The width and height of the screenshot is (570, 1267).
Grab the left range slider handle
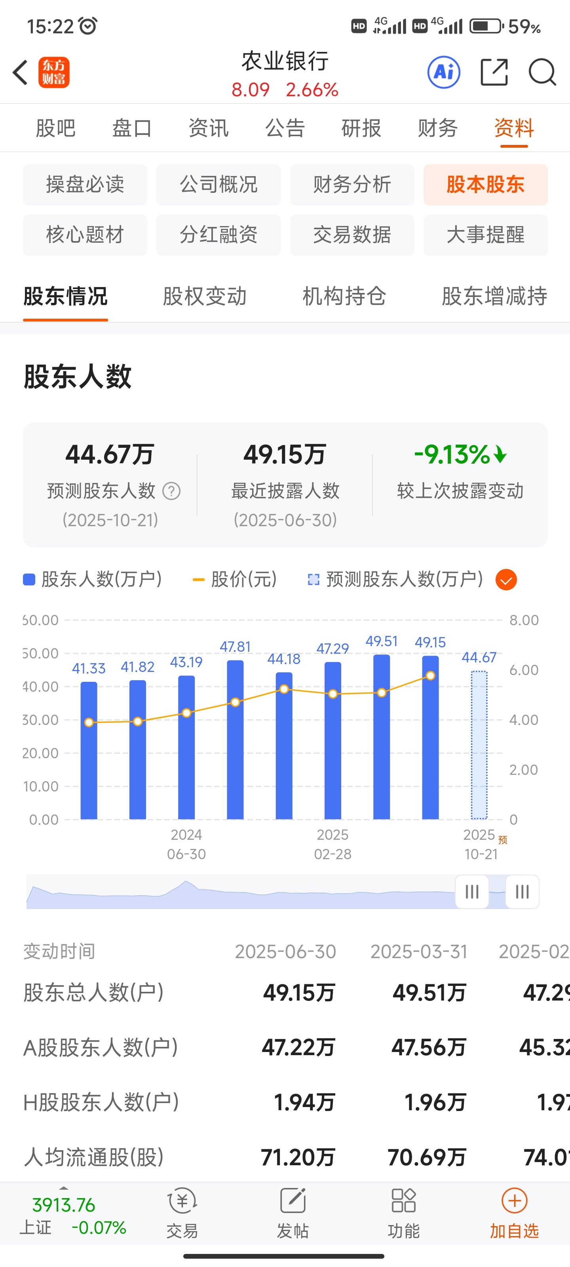click(x=472, y=891)
